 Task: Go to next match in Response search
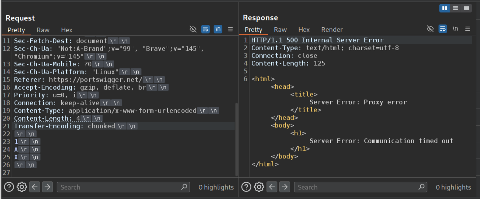tap(285, 187)
